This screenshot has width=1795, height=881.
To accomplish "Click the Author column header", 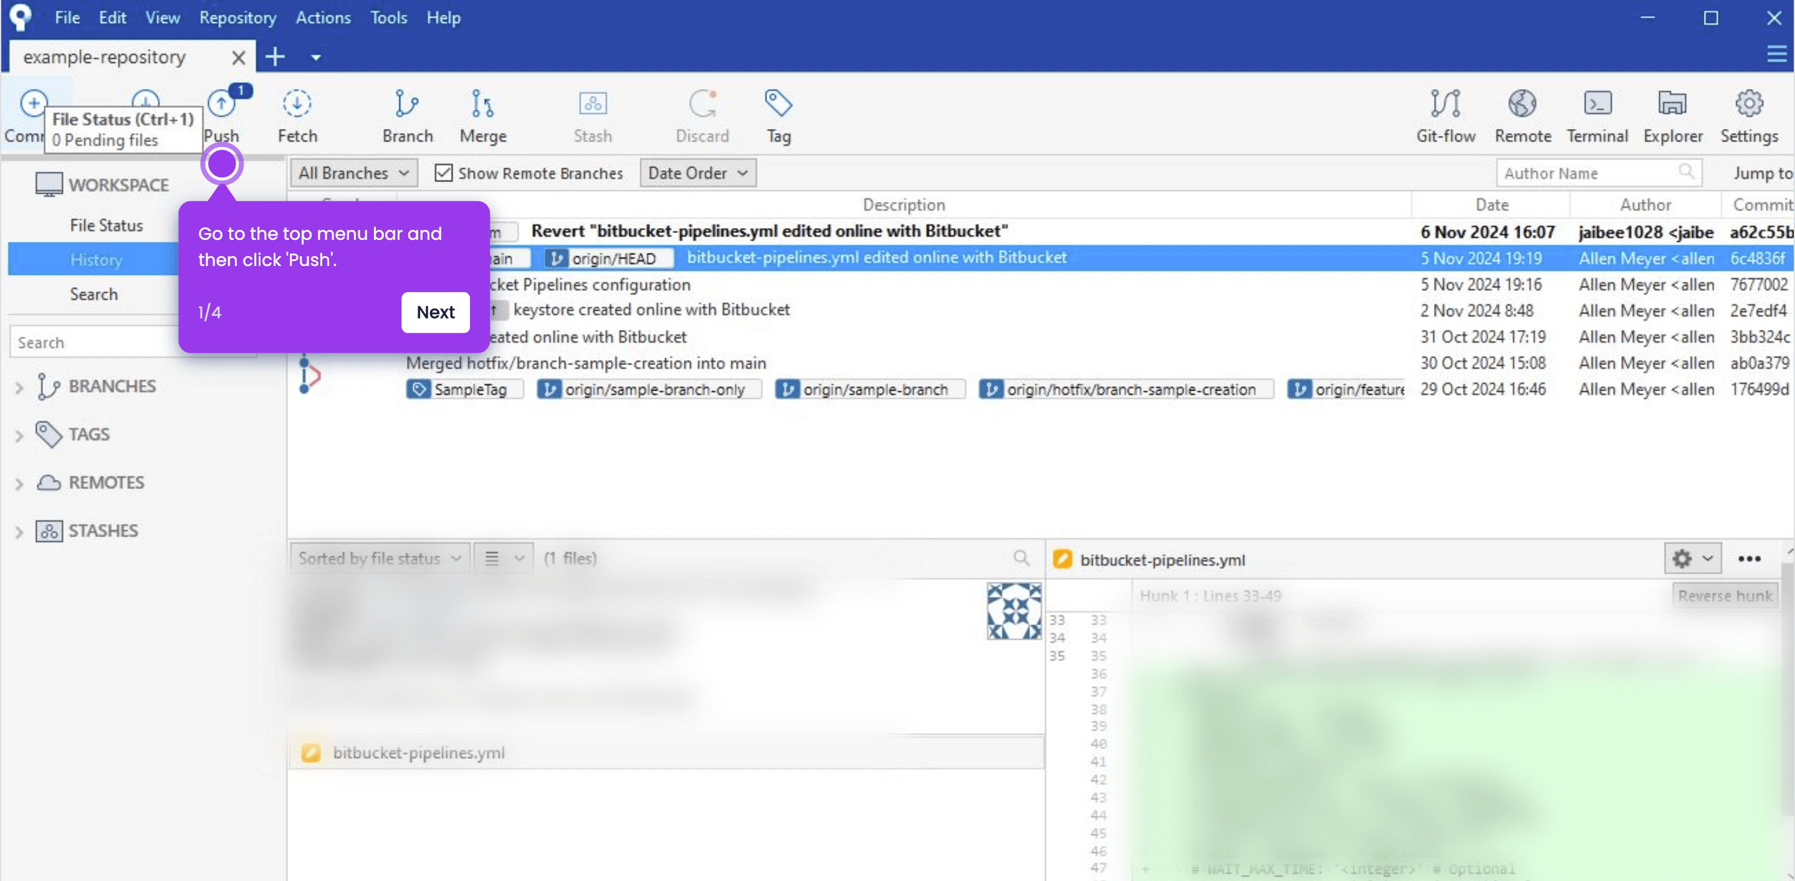I will pos(1645,205).
